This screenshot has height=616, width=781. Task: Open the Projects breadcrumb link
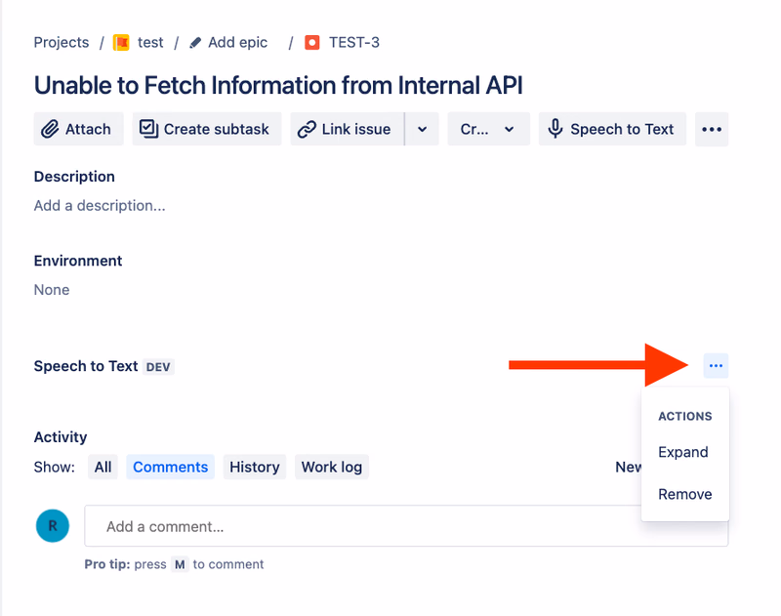[x=62, y=42]
